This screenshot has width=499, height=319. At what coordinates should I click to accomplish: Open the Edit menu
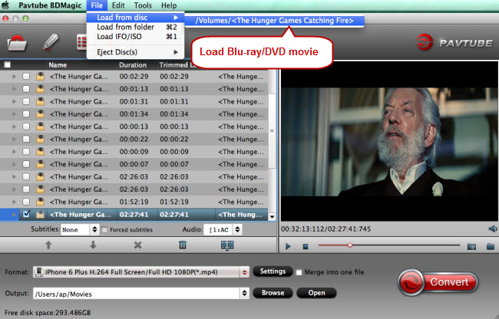(x=118, y=5)
